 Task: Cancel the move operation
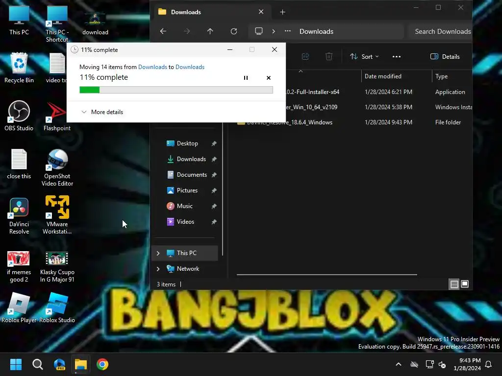tap(269, 78)
